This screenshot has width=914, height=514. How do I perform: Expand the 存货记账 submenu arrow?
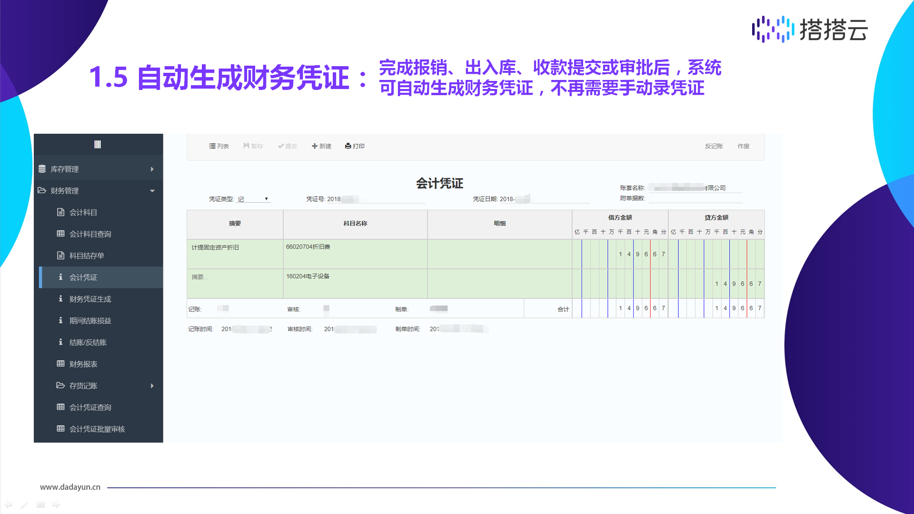(x=152, y=385)
